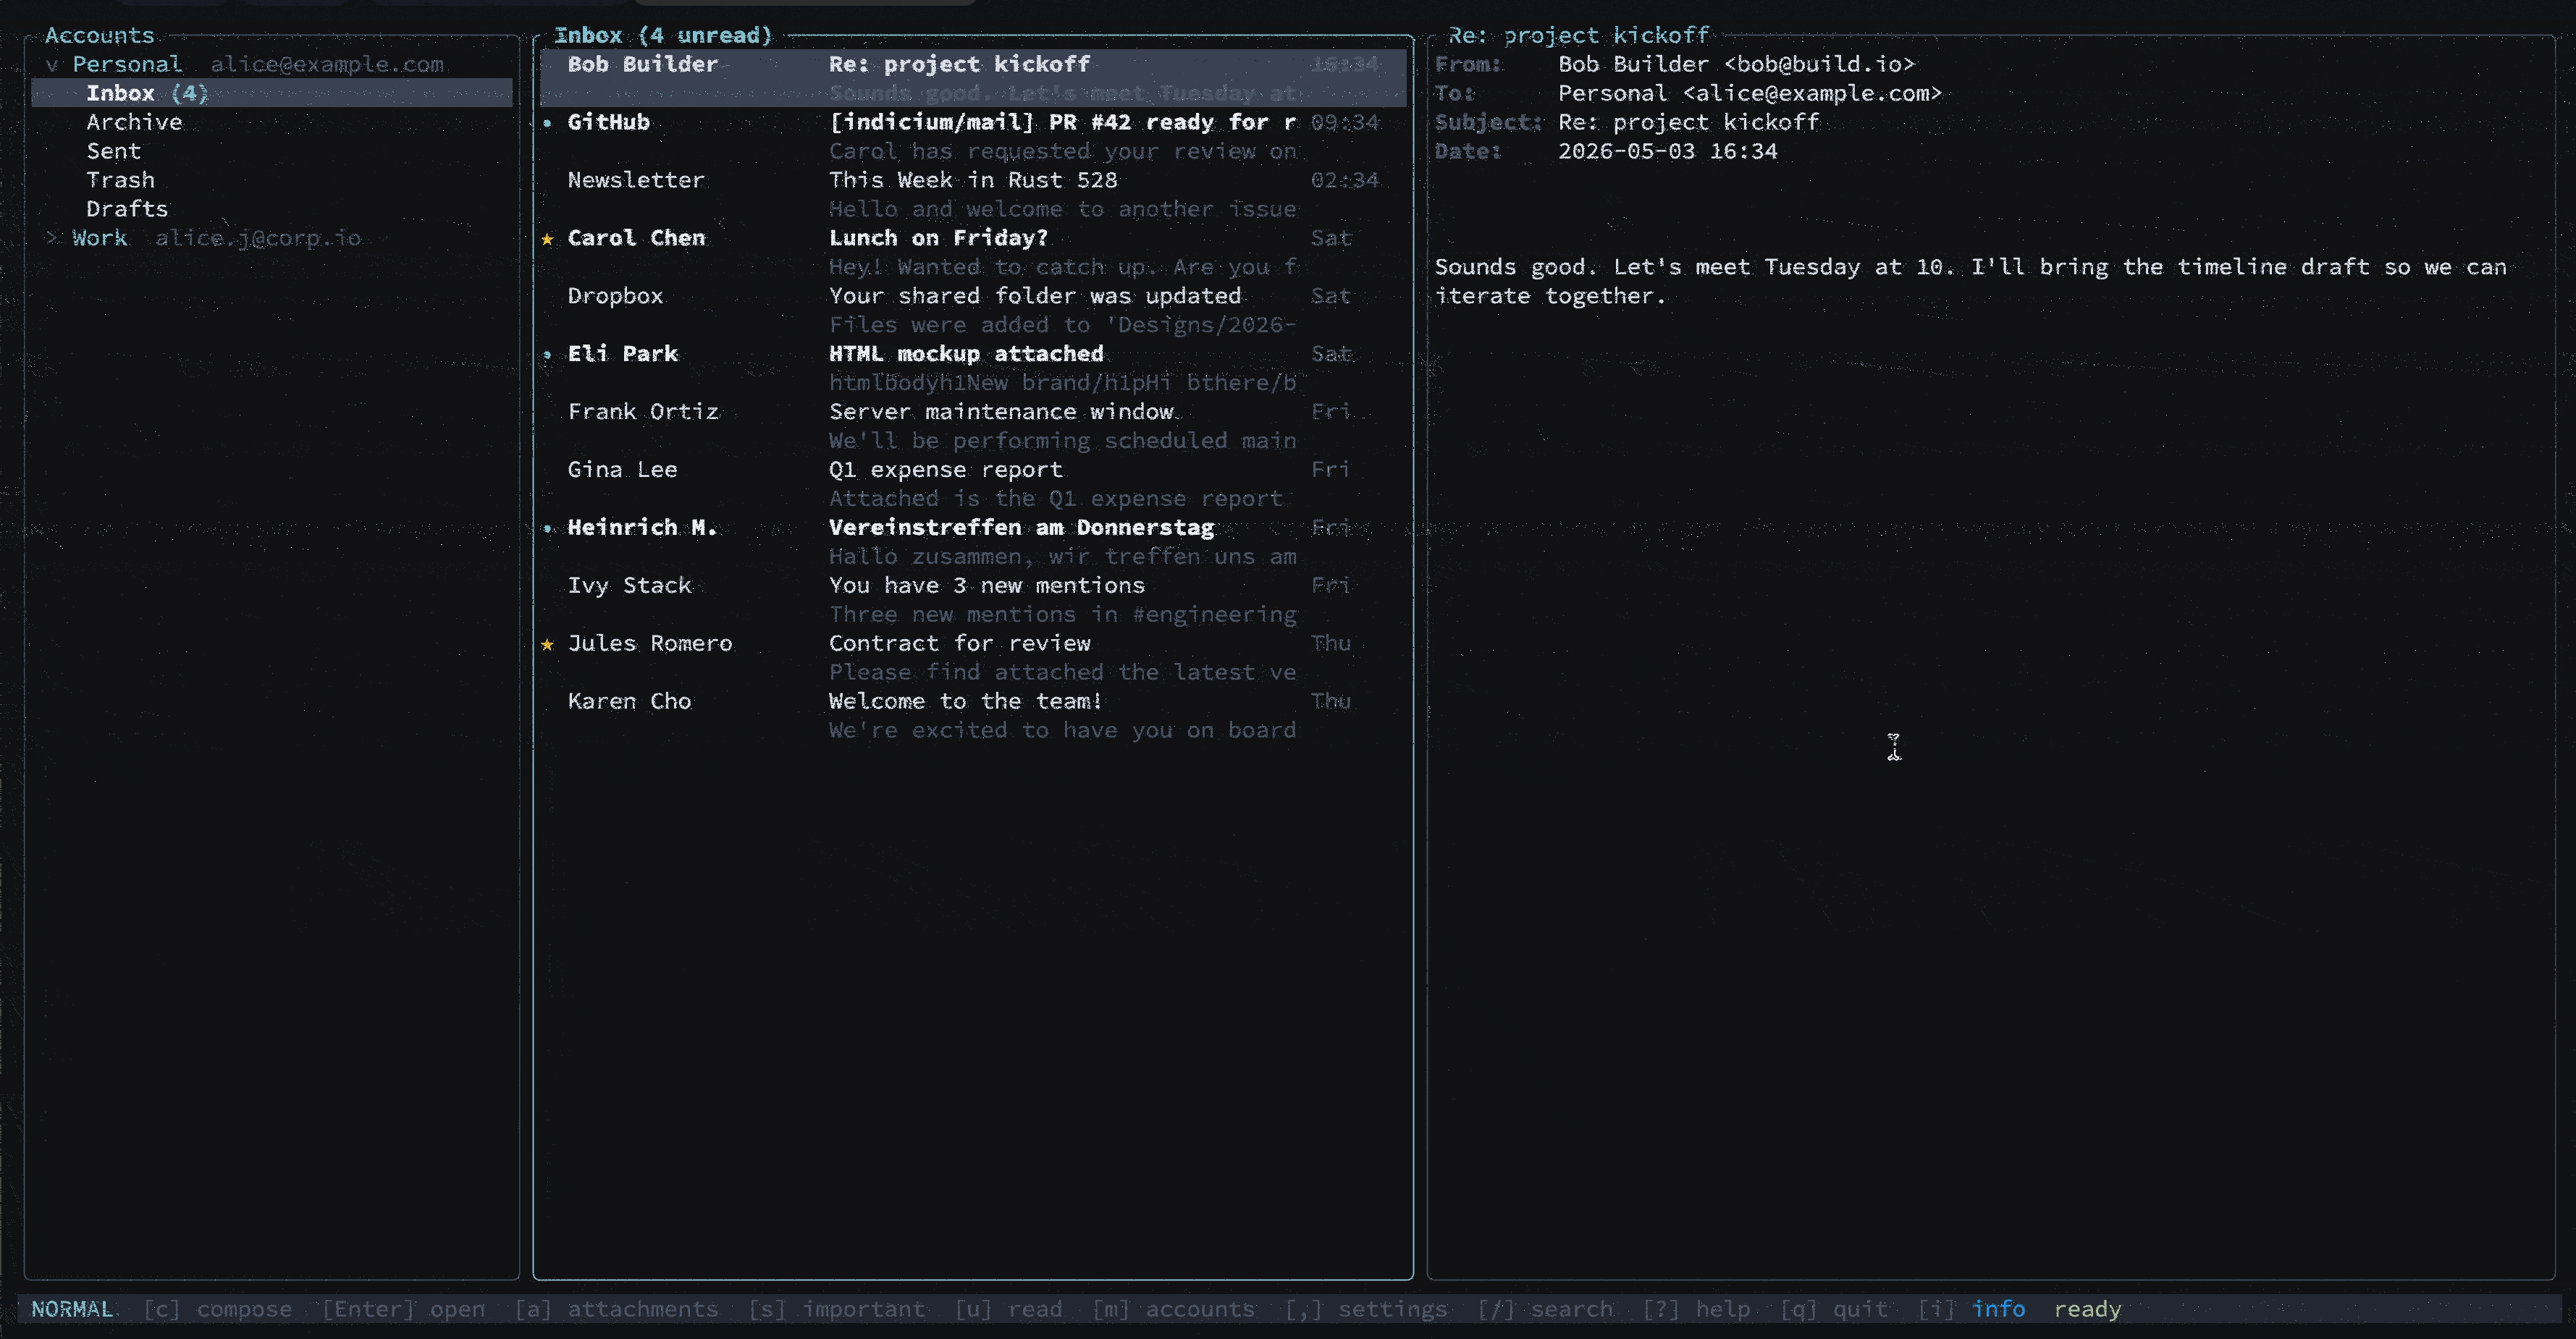Click the star icon on Carol Chen's message
This screenshot has width=2576, height=1339.
[x=547, y=239]
